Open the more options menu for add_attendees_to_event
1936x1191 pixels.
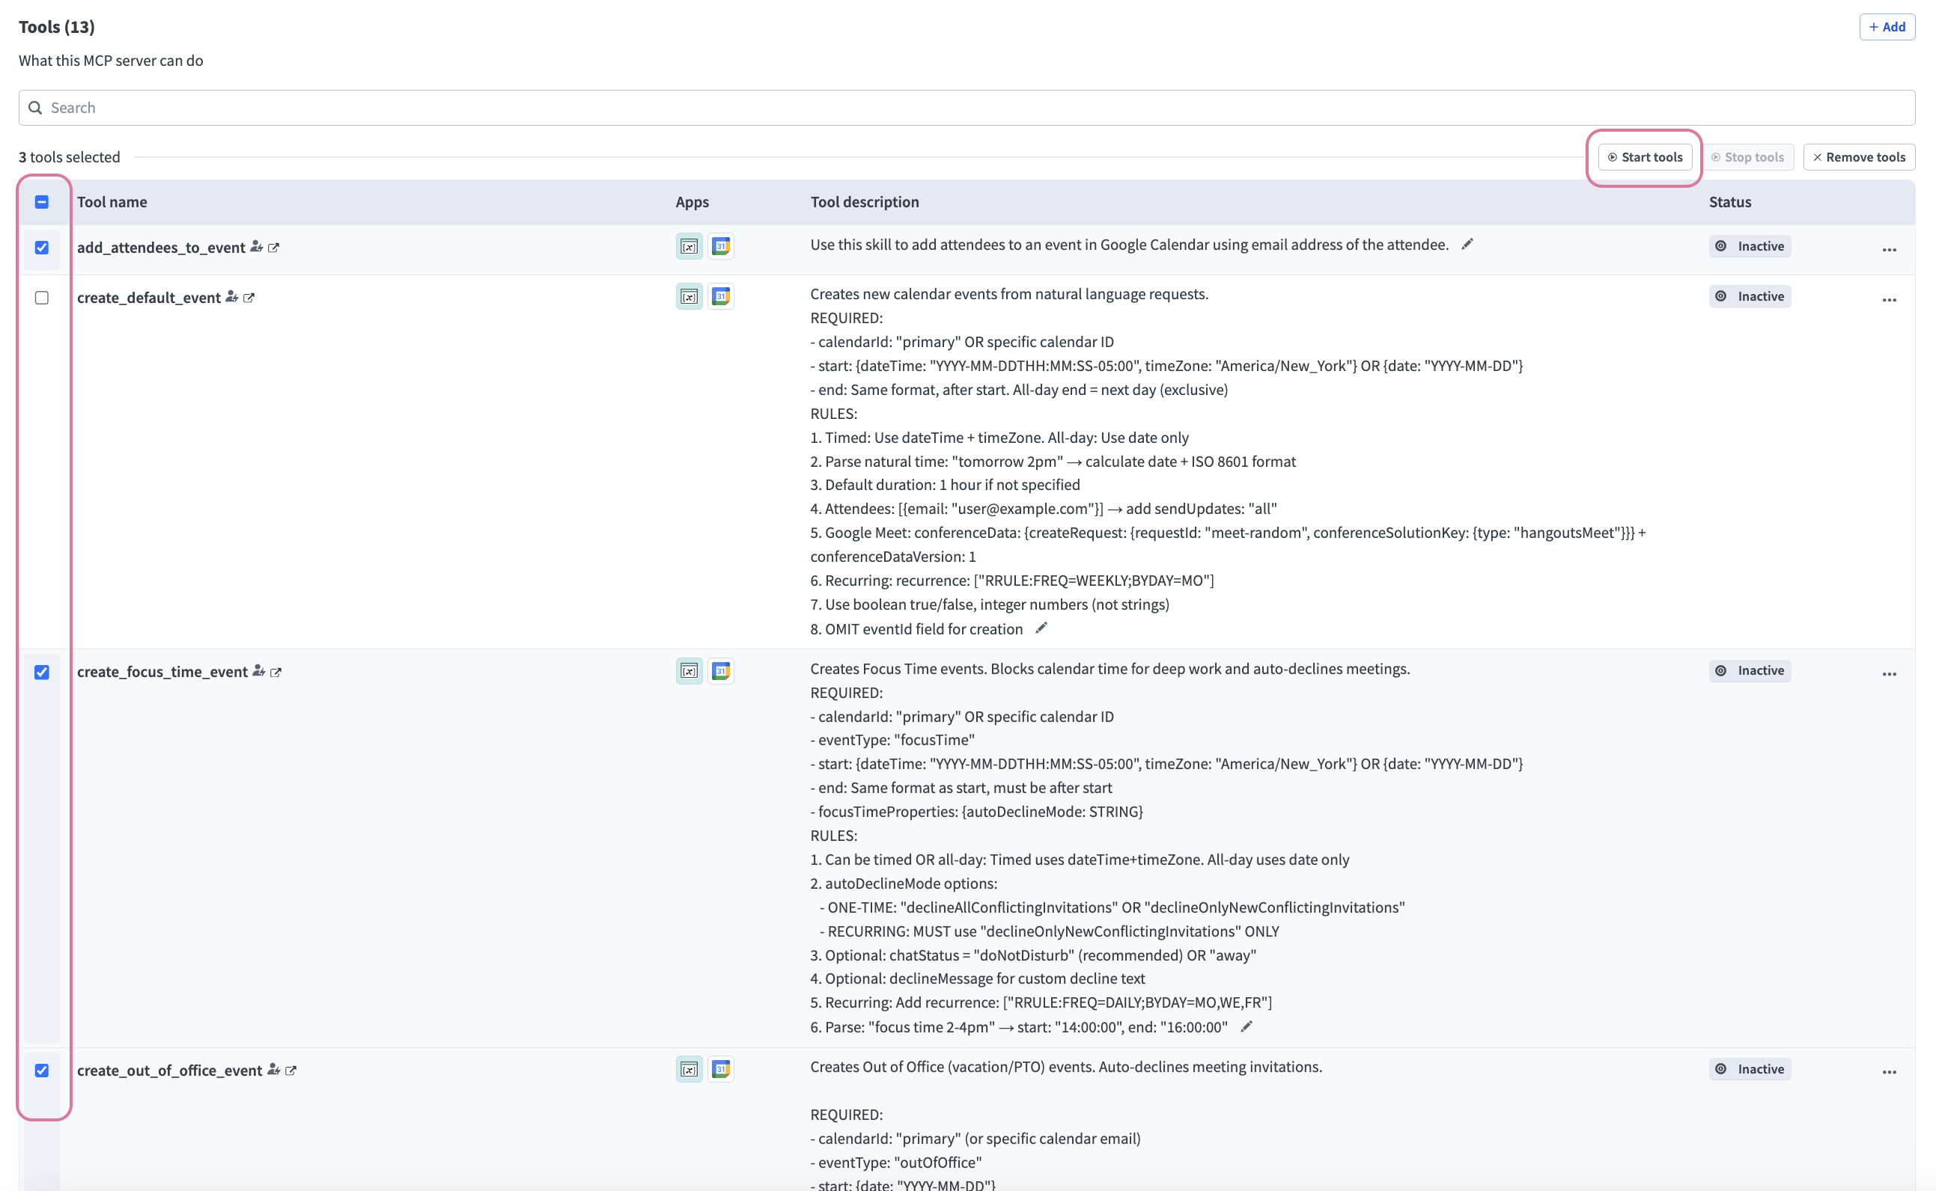pyautogui.click(x=1890, y=250)
